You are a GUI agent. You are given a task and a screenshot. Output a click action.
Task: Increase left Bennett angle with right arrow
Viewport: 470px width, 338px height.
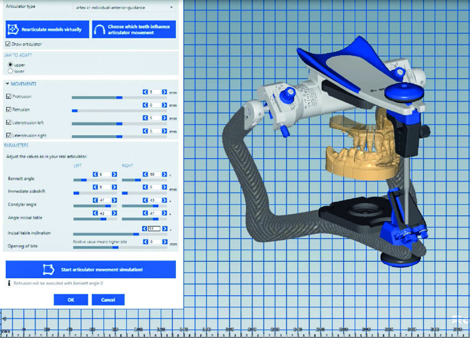point(114,175)
